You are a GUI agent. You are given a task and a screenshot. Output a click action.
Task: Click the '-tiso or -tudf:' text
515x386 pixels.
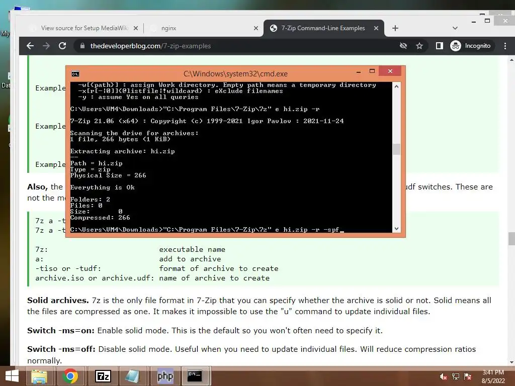68,268
